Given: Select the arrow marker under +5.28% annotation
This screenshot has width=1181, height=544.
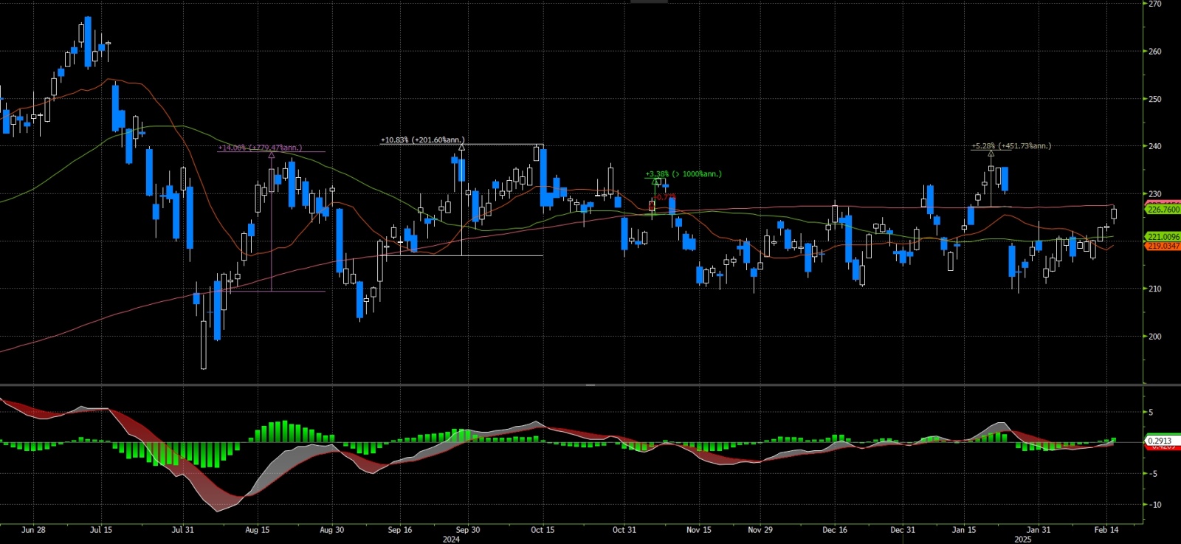Looking at the screenshot, I should [991, 154].
